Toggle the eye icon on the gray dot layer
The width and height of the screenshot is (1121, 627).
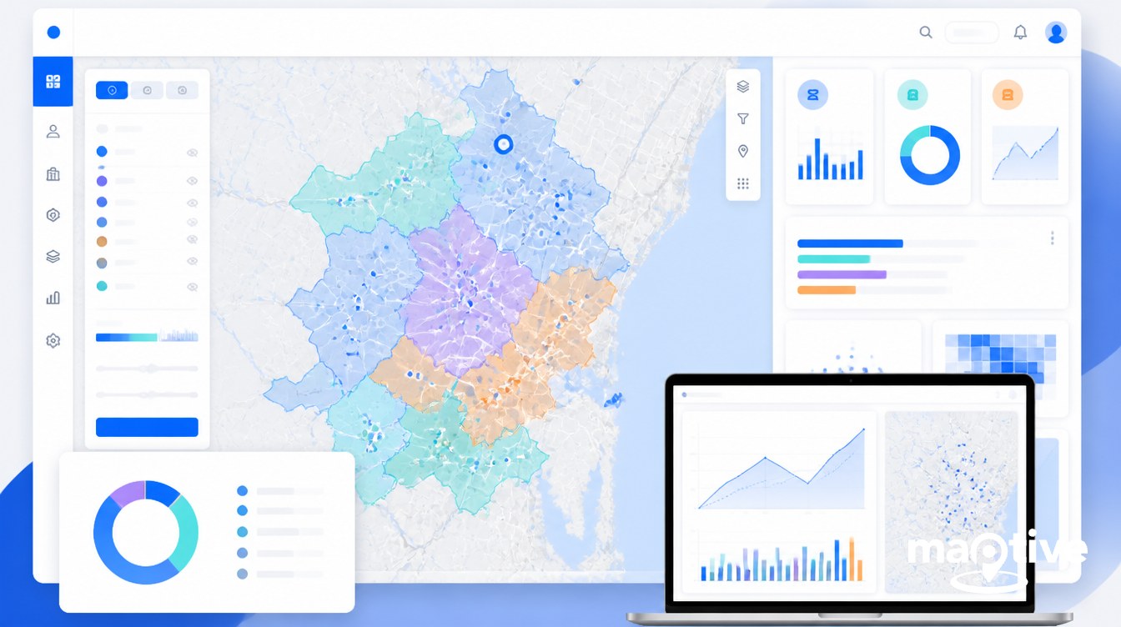pos(192,262)
